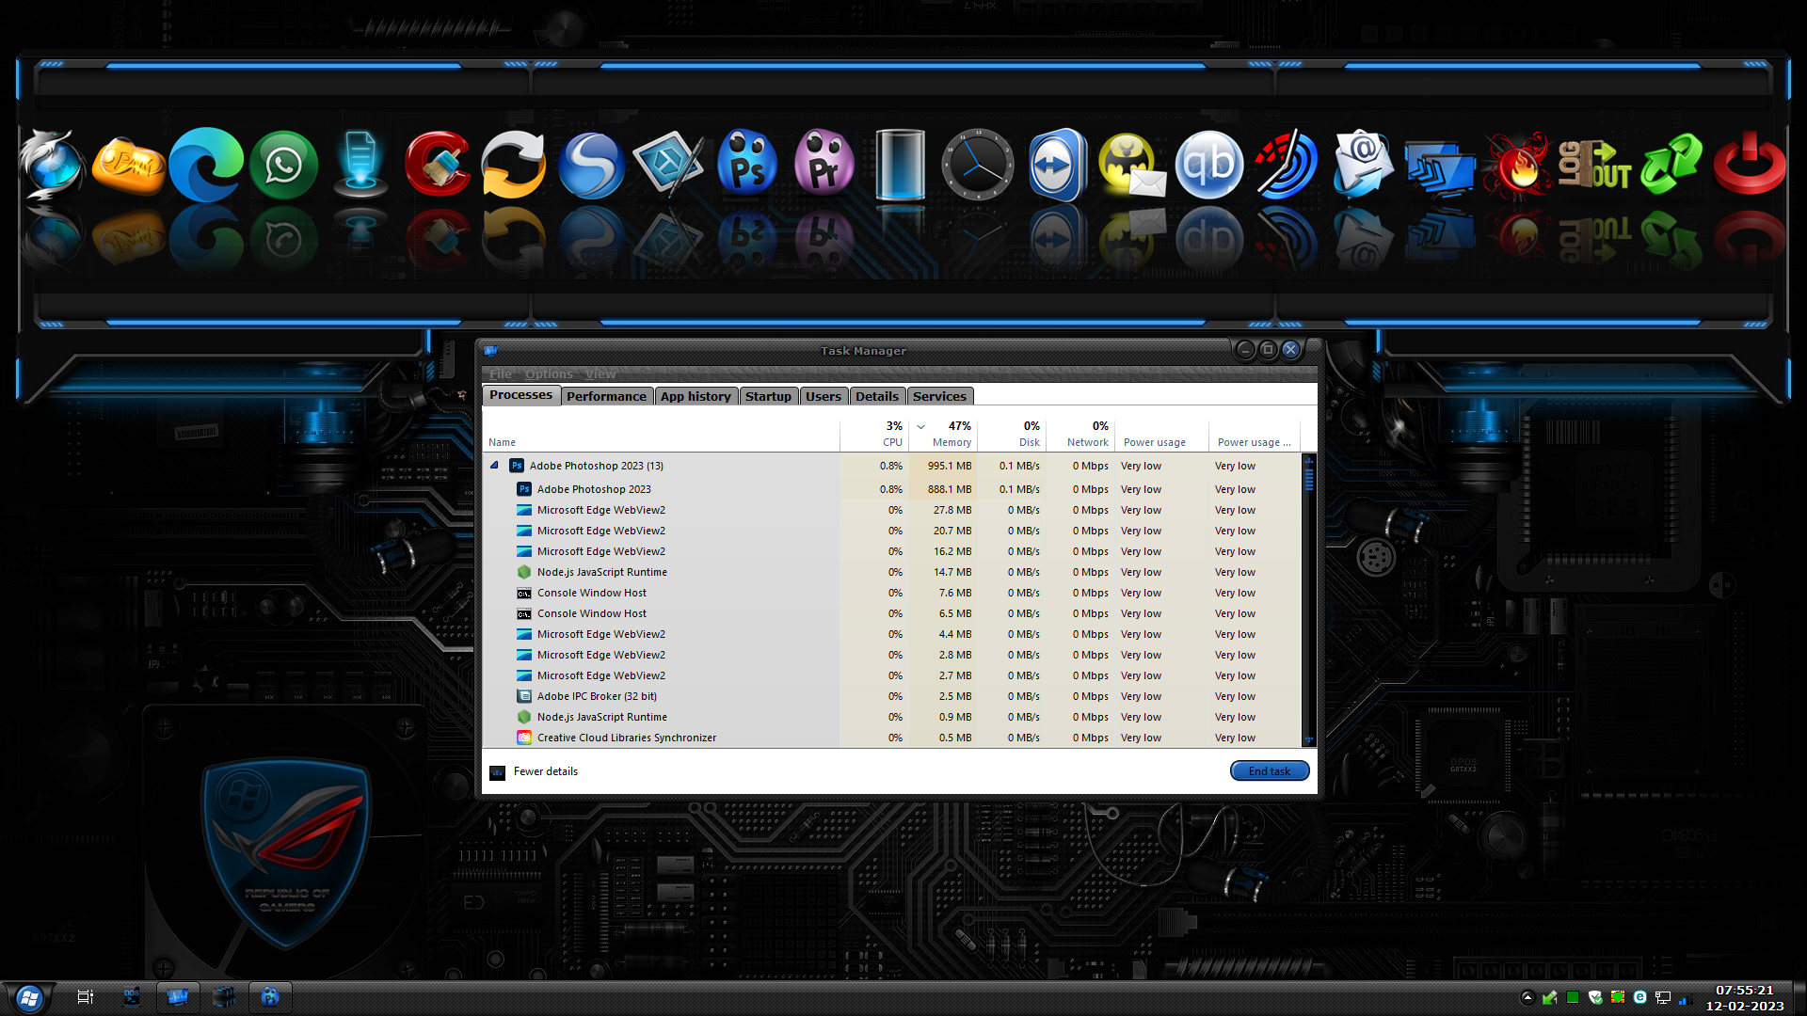The width and height of the screenshot is (1807, 1016).
Task: Click the sort chevron above Memory column
Action: [x=921, y=426]
